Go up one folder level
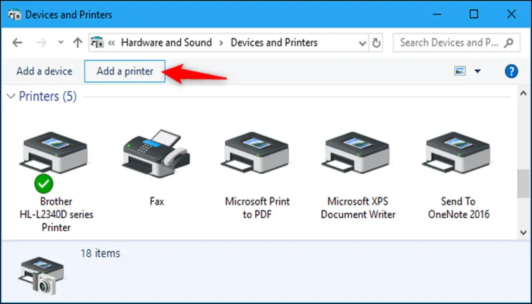The image size is (532, 304). [78, 43]
